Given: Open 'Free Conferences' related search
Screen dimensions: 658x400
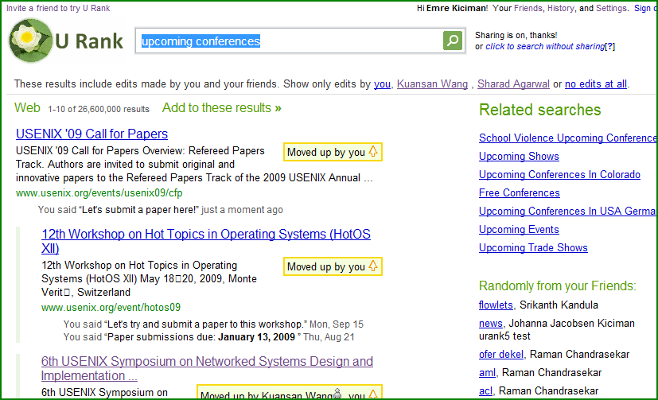Looking at the screenshot, I should (520, 193).
